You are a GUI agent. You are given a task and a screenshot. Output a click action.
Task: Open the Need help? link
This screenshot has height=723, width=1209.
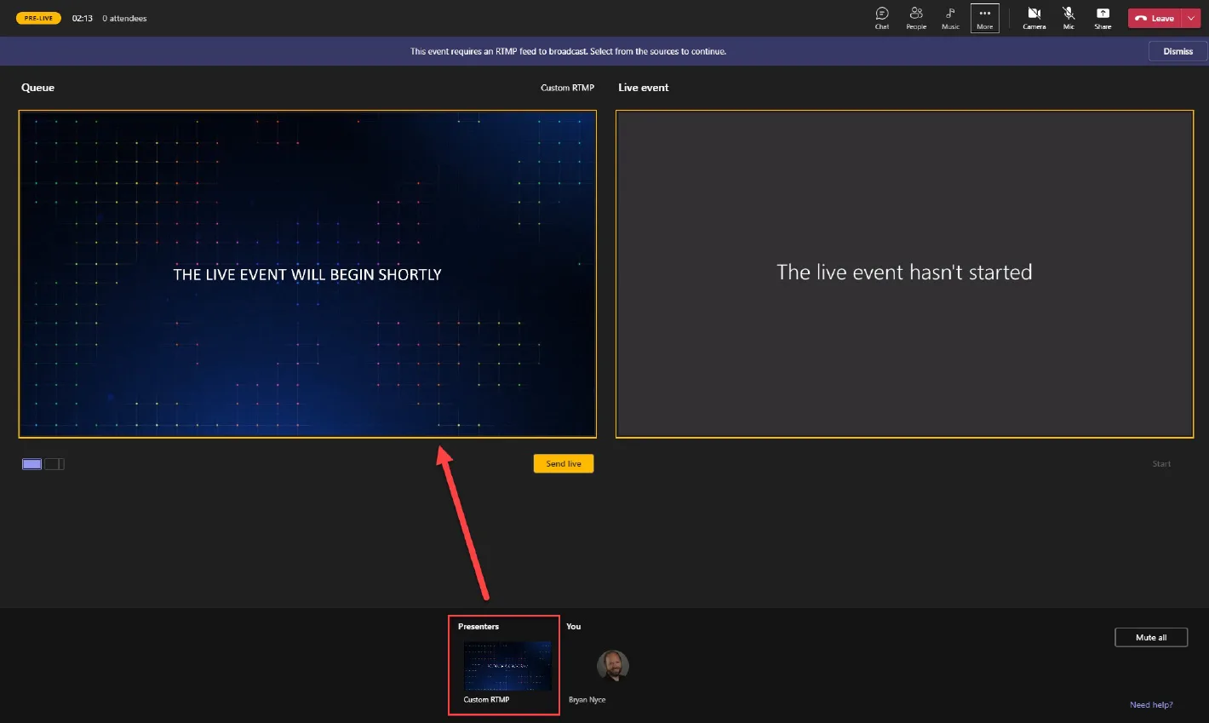(x=1151, y=704)
